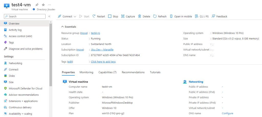Click the Advisor recommendations cloud icon
Screen dimensions: 262x117
6,95
